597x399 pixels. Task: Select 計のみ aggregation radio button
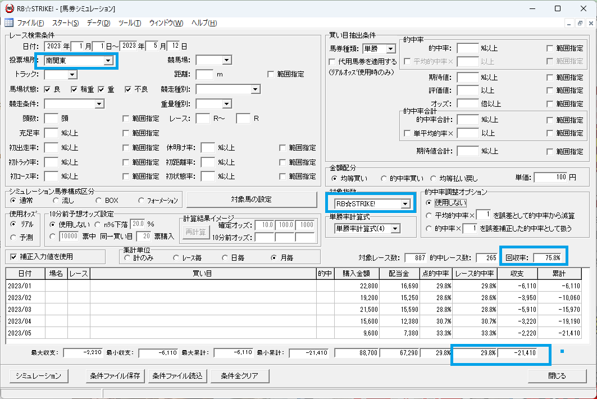tap(127, 258)
